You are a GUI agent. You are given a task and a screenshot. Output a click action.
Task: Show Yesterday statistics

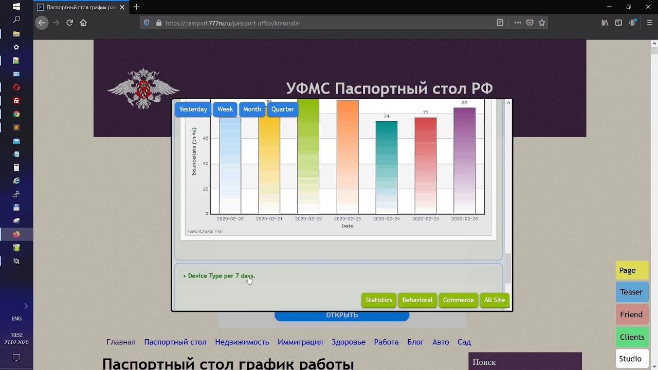[193, 109]
